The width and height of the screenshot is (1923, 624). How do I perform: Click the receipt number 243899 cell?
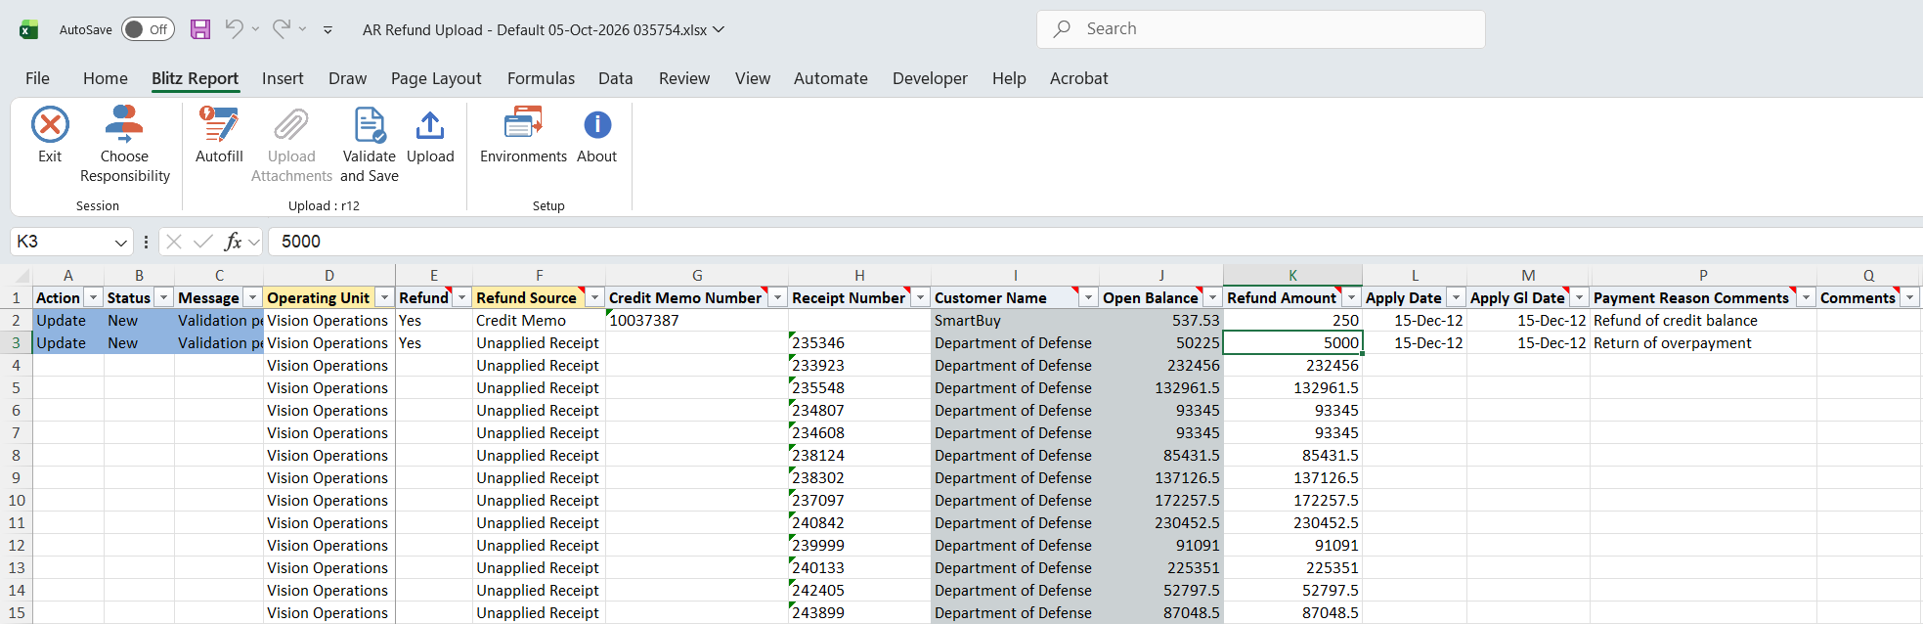(x=859, y=613)
